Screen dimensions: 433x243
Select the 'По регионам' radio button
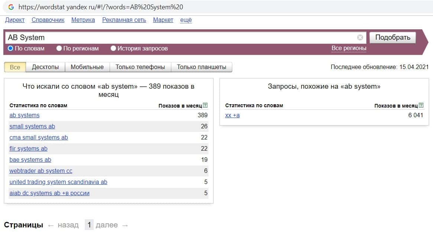click(x=59, y=48)
